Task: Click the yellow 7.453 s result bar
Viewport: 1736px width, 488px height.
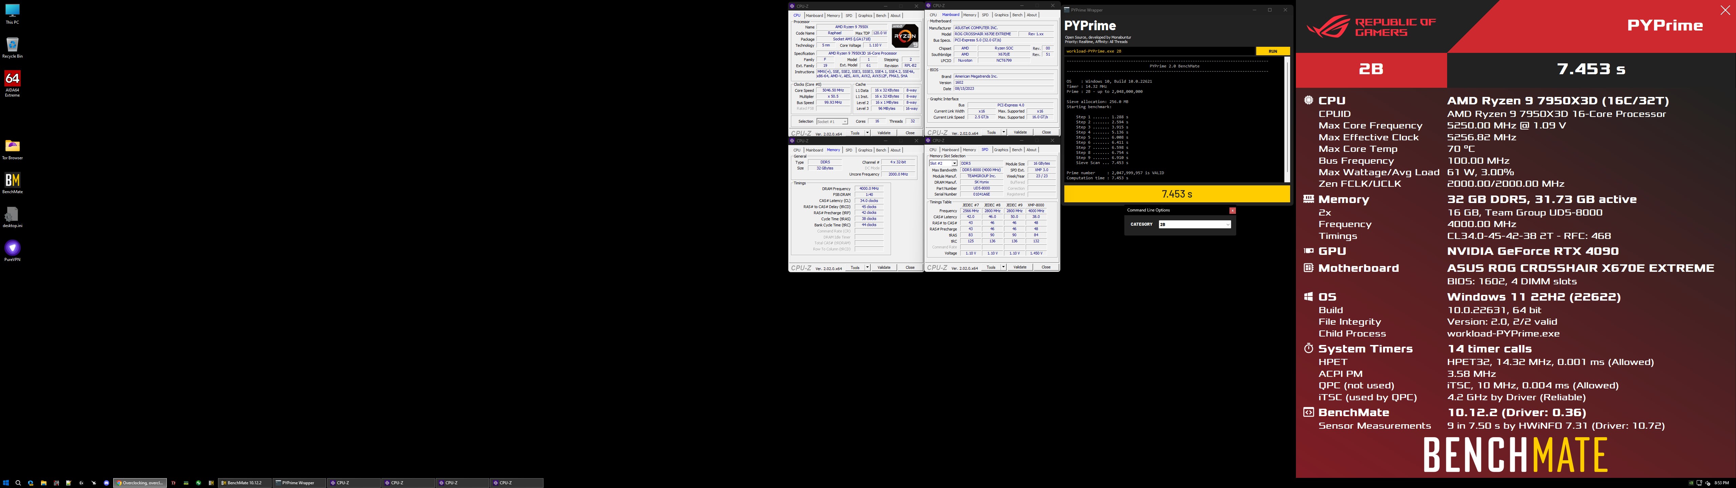Action: click(1177, 194)
